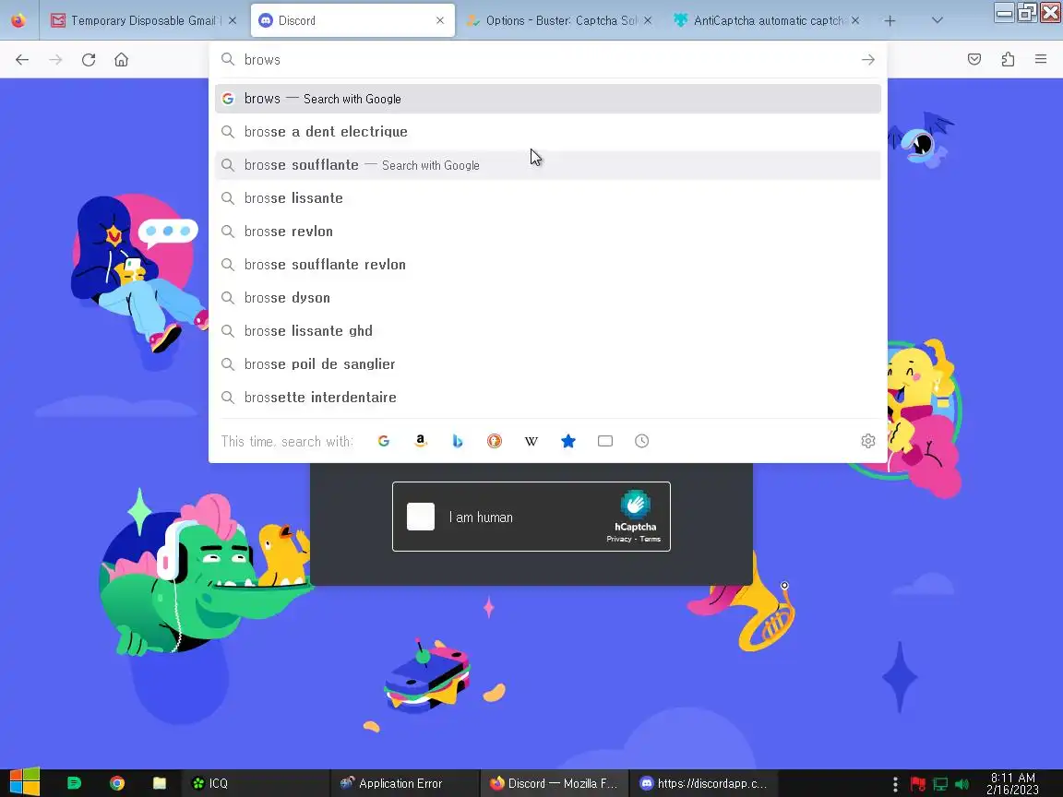Screen dimensions: 1063x797
Task: Search in History clock icon
Action: click(x=642, y=441)
